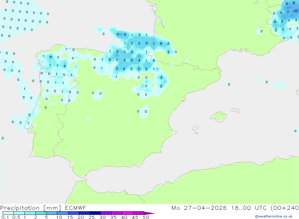Click the 0.5–1 mm legend swatch
Viewport: 299px width, 219px height.
(x=19, y=213)
